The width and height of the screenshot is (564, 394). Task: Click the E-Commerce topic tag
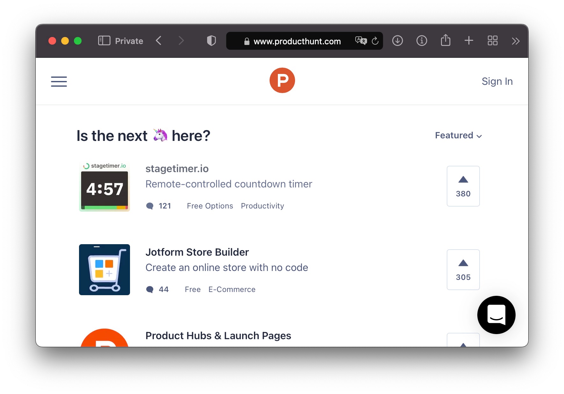(232, 289)
